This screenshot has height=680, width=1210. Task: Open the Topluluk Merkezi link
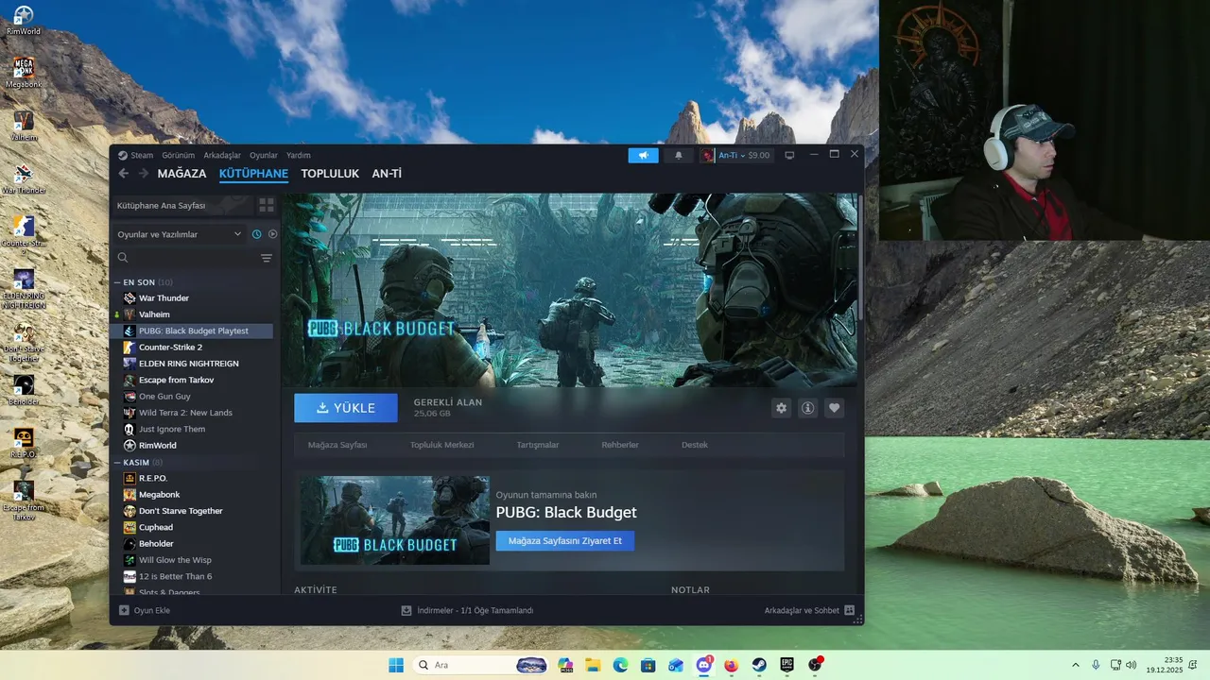click(441, 445)
